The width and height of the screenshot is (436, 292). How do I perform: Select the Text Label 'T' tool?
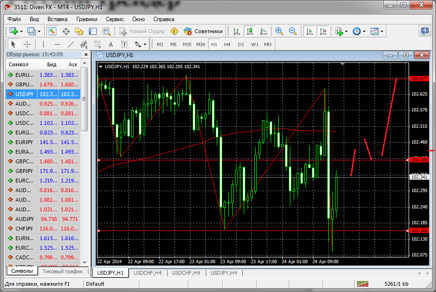pyautogui.click(x=125, y=44)
